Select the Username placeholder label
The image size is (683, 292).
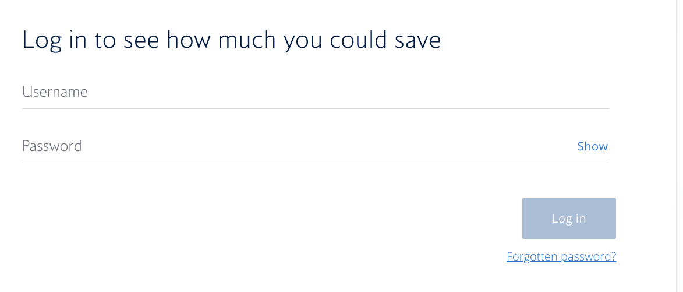pos(55,92)
